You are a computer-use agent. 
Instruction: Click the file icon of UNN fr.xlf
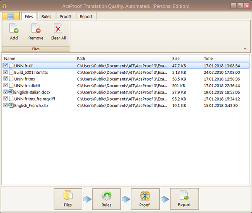[x=11, y=65]
